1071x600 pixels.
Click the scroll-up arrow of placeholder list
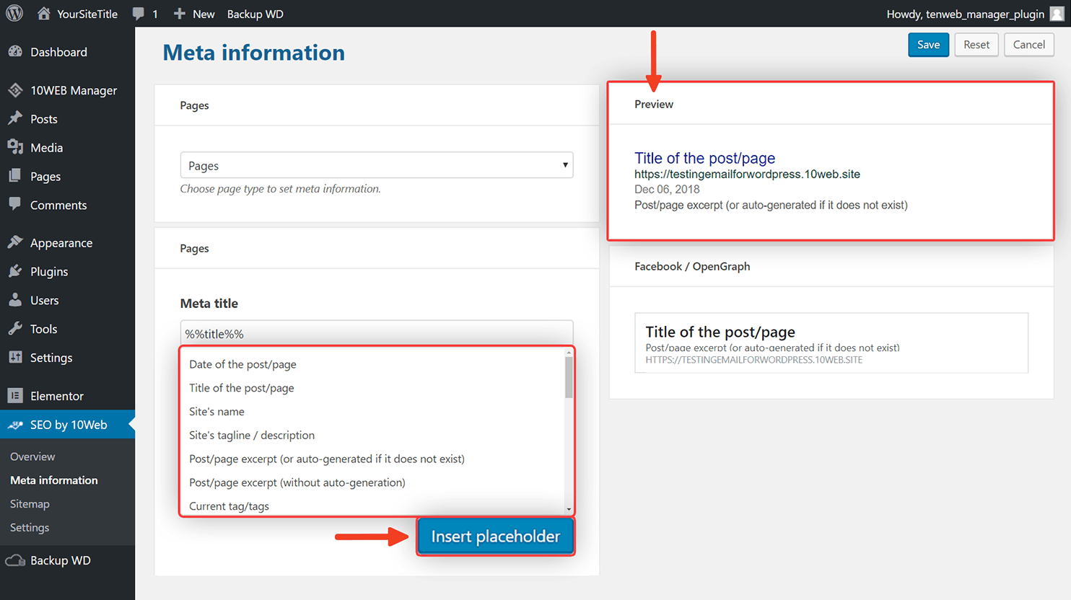click(569, 352)
